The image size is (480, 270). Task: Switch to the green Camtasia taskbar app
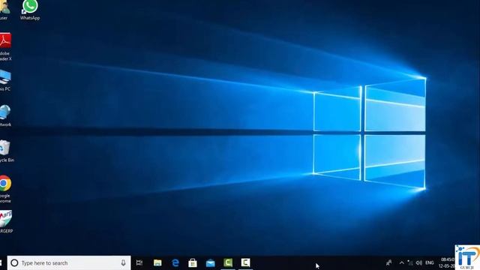pos(228,262)
